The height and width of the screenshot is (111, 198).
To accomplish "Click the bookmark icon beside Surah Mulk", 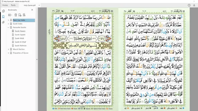I will (13, 38).
